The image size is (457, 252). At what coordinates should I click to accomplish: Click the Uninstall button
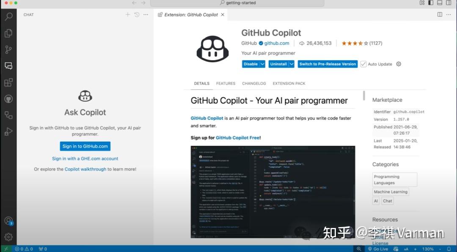click(278, 64)
